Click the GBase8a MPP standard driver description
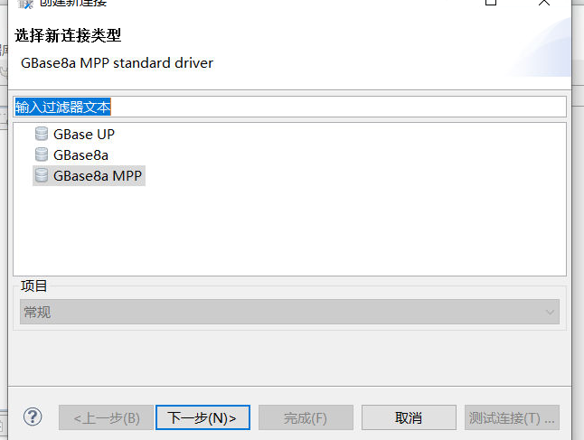Screen dimensions: 584x440 [117, 63]
